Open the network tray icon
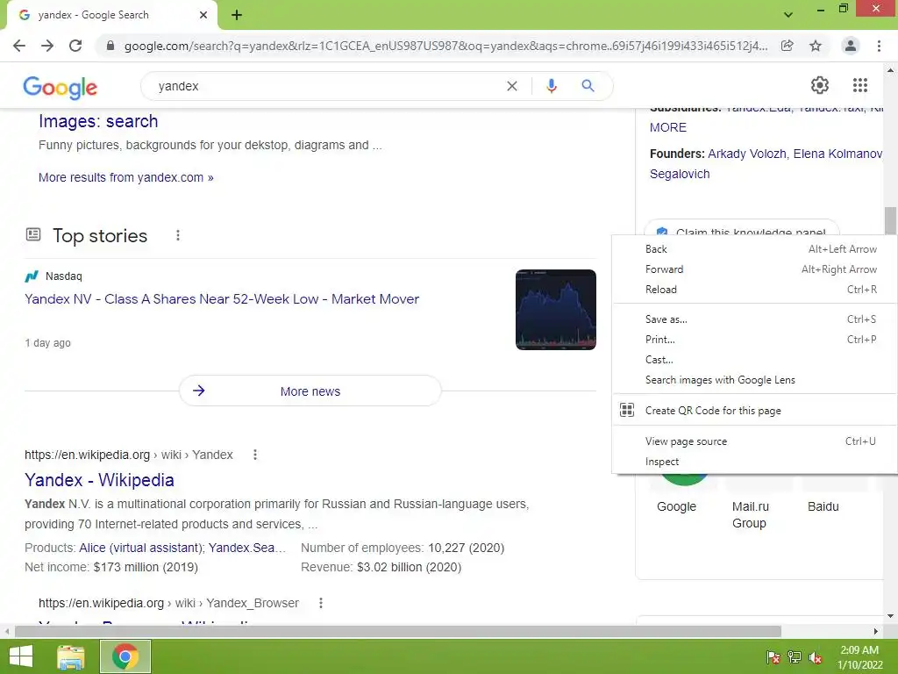This screenshot has width=898, height=674. (795, 657)
